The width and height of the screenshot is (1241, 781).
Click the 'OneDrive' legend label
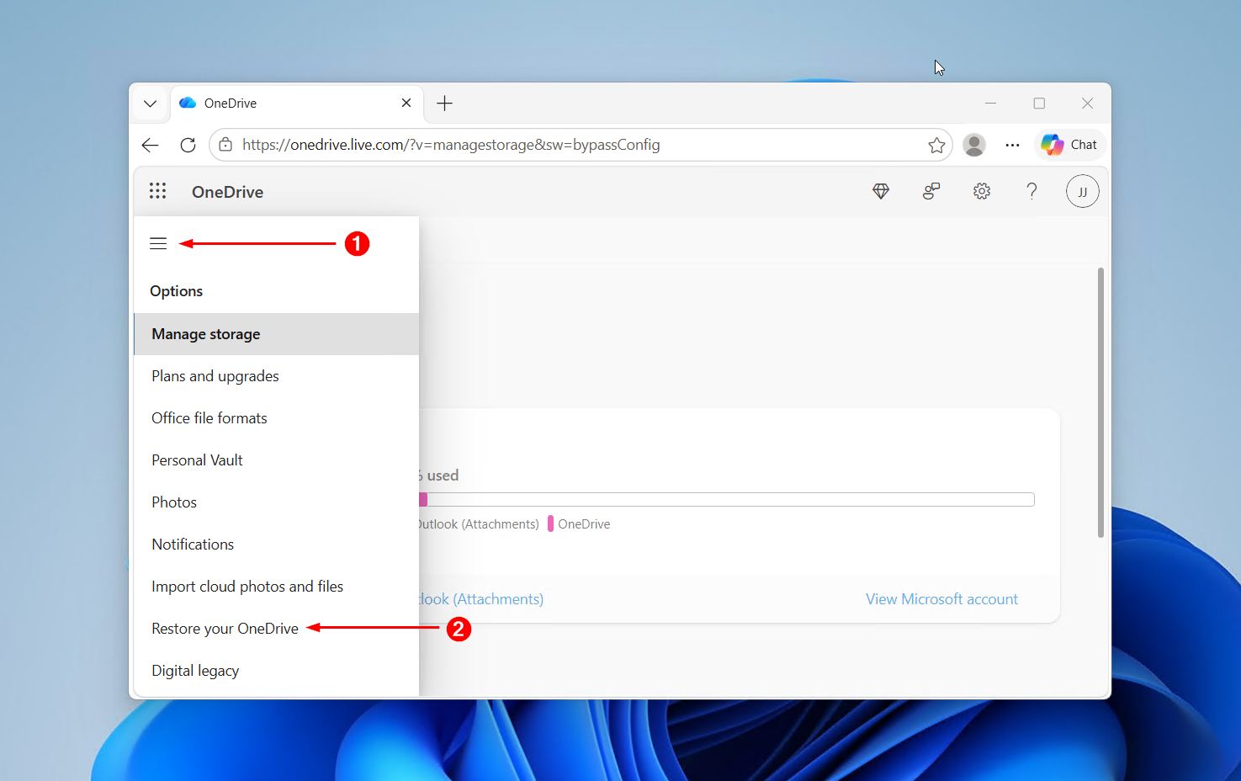(584, 523)
